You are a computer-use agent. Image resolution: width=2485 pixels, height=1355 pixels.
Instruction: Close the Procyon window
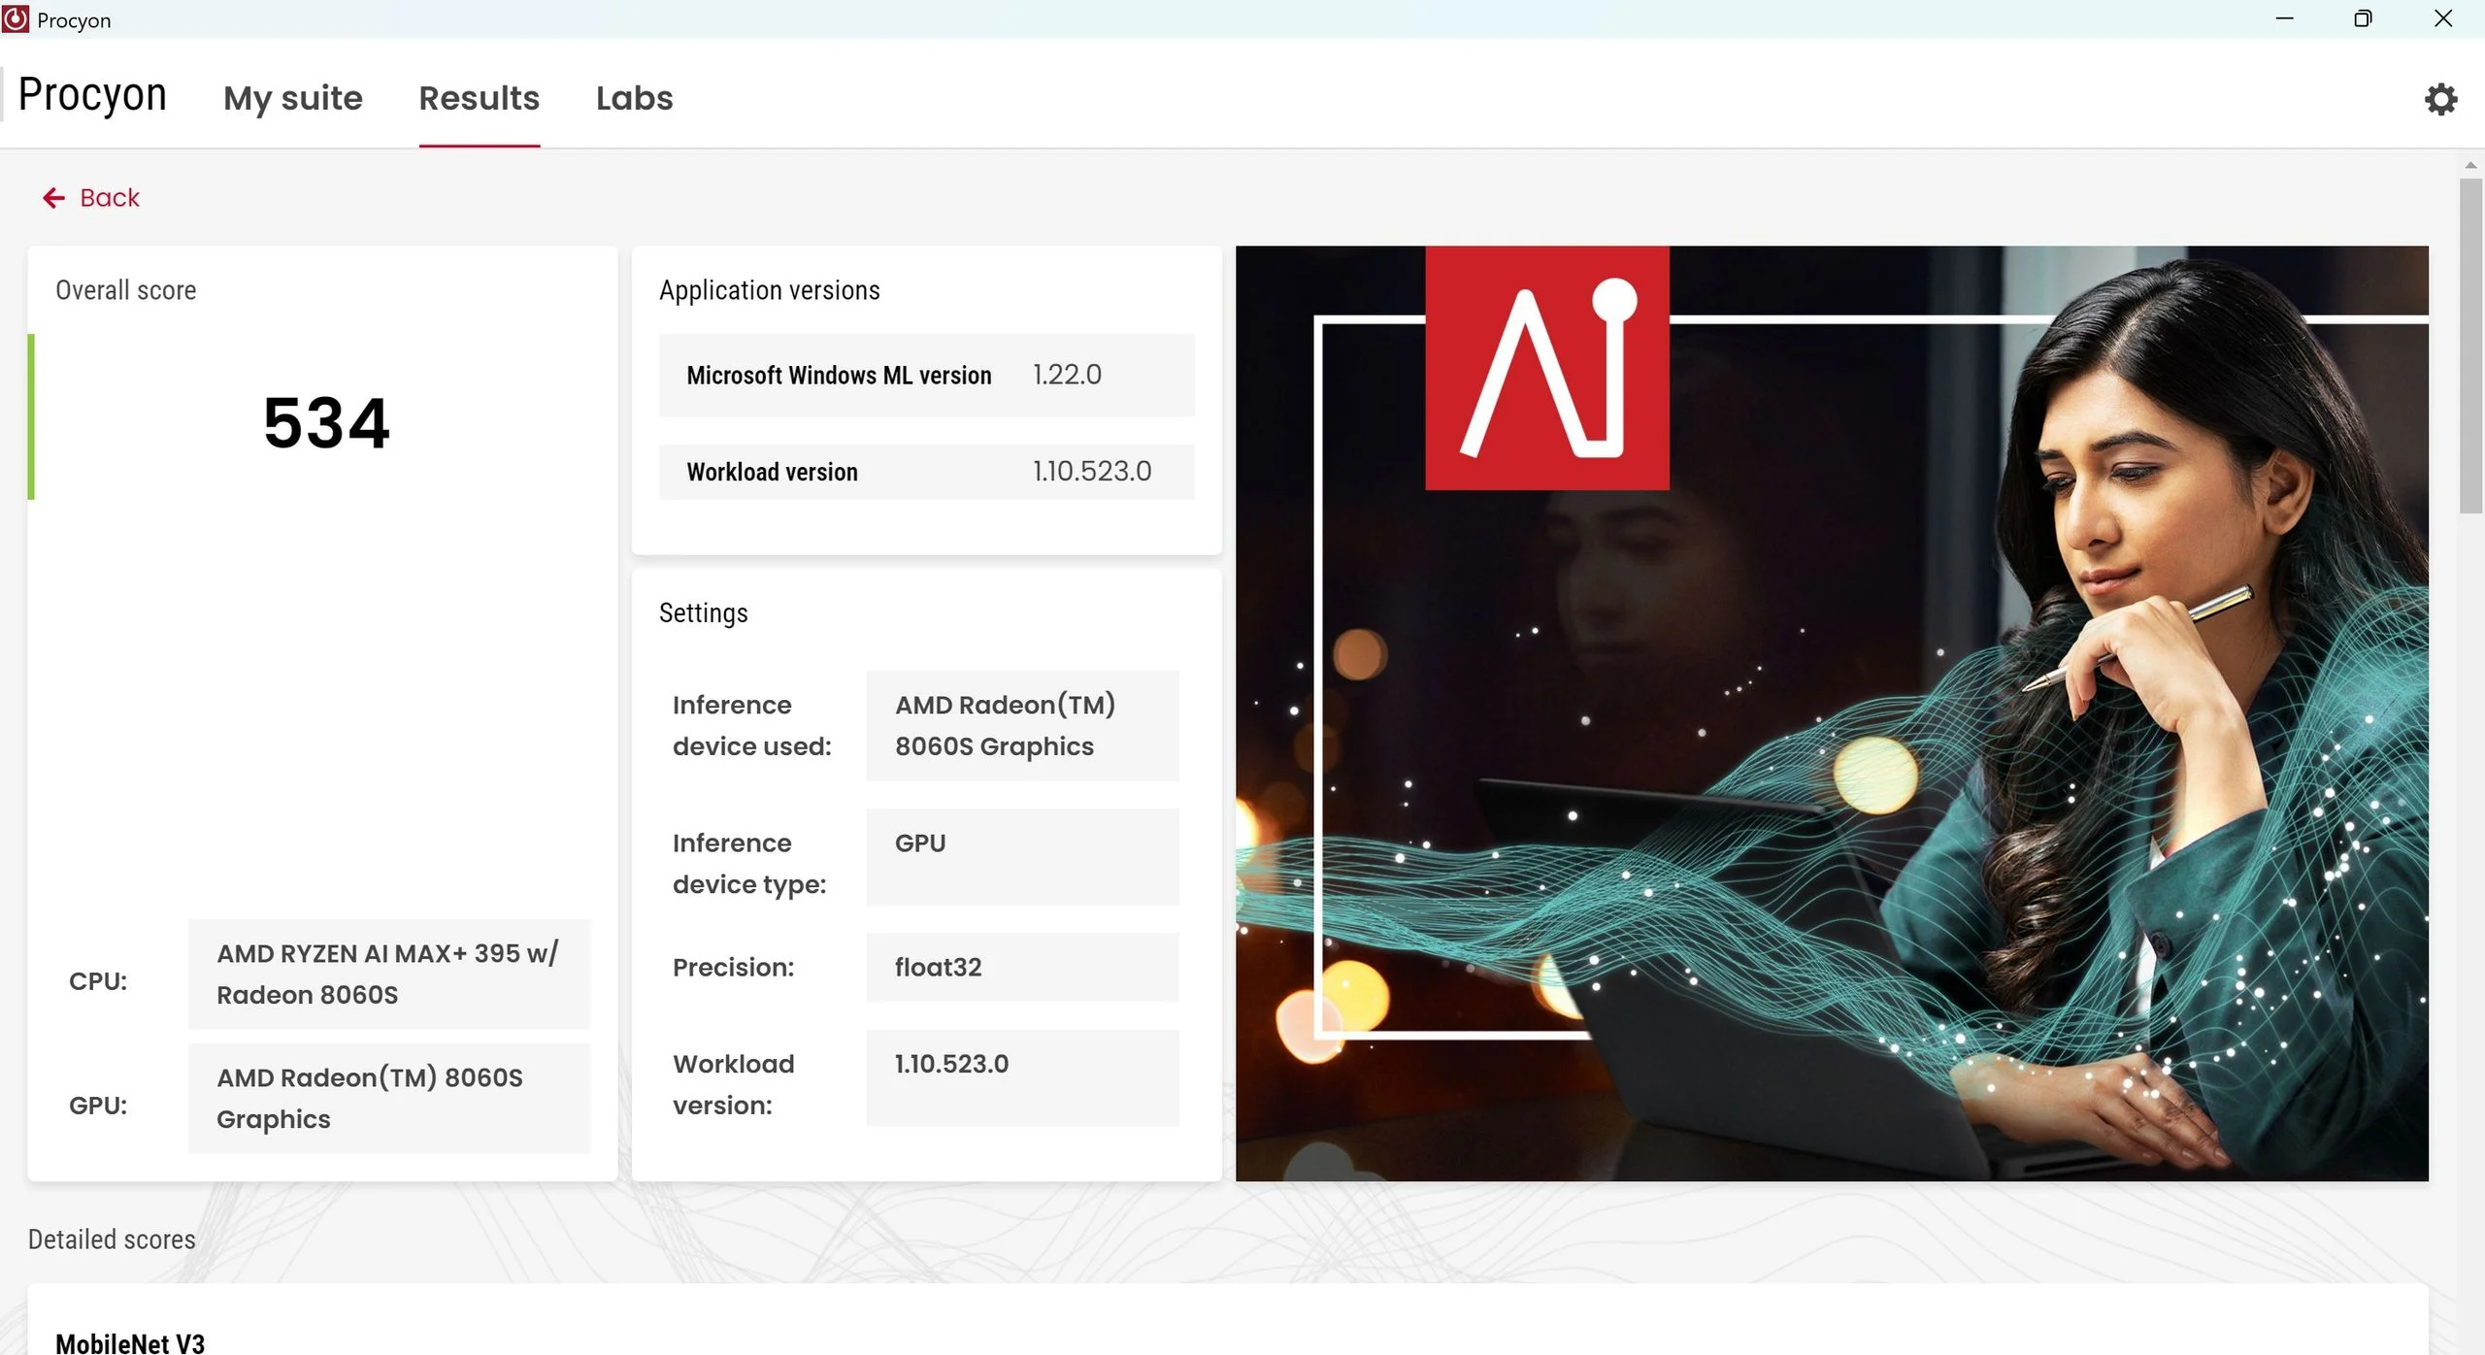[2442, 19]
